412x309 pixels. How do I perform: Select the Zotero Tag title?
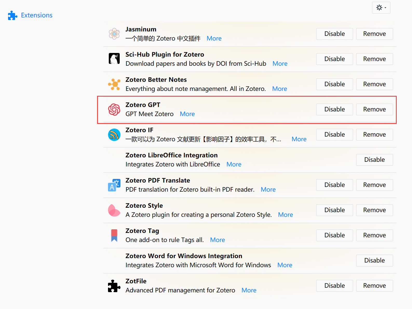142,231
